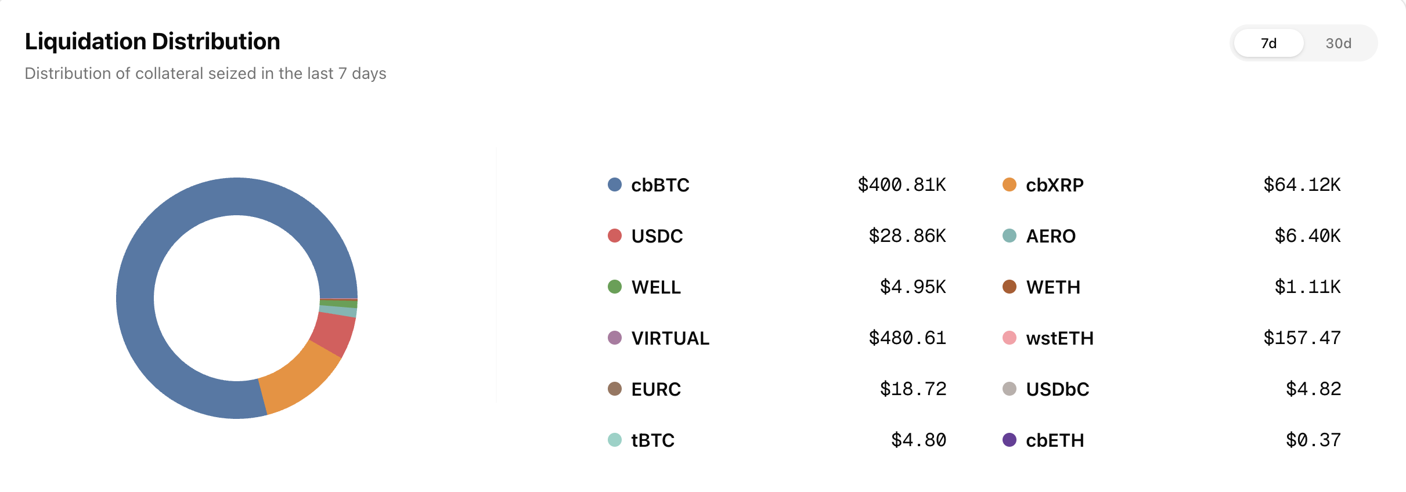The width and height of the screenshot is (1406, 492).
Task: Click the USDC red legend dot
Action: (x=614, y=236)
